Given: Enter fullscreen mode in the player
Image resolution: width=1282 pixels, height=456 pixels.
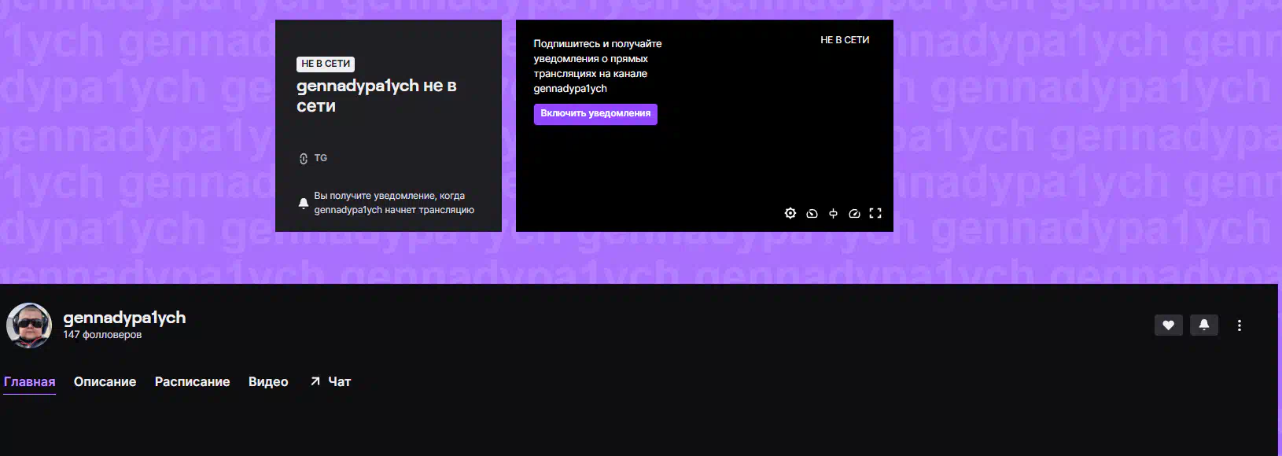Looking at the screenshot, I should pyautogui.click(x=875, y=213).
